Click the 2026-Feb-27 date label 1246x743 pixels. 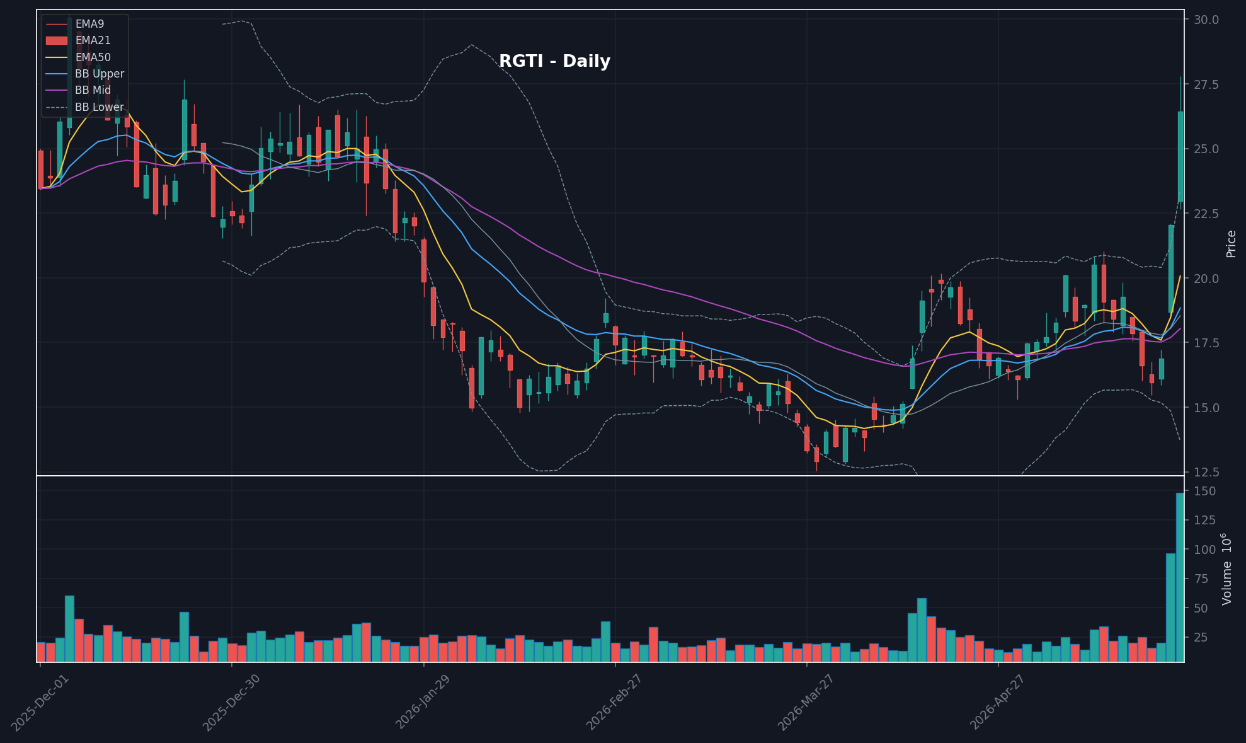pos(615,702)
